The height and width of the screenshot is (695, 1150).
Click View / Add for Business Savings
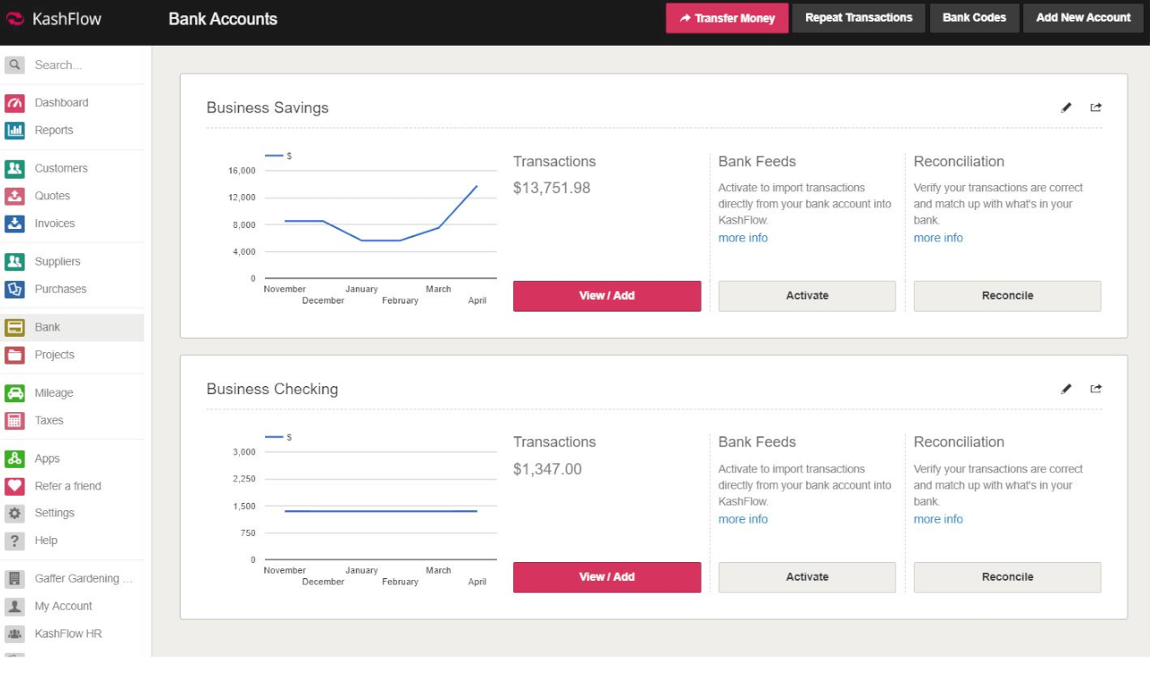607,296
